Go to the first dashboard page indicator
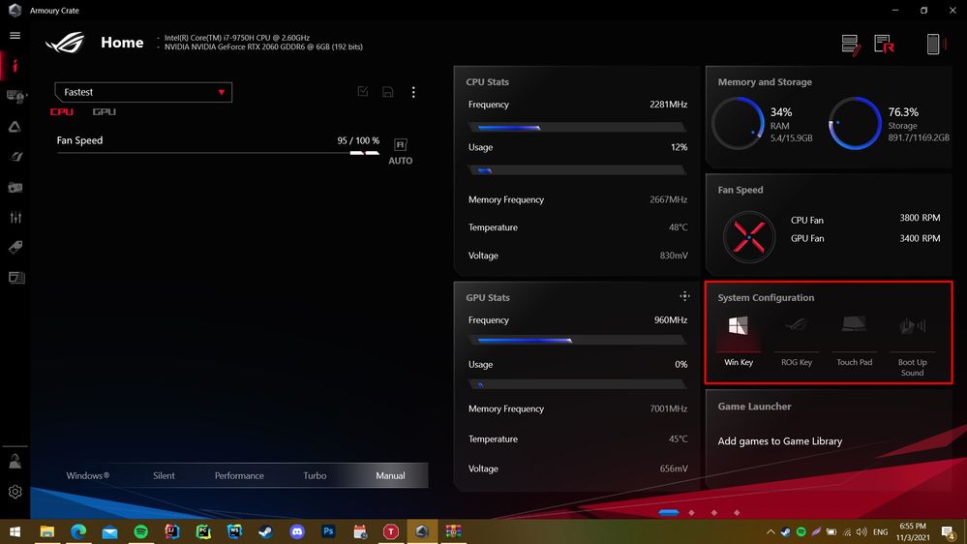The image size is (967, 544). [669, 513]
